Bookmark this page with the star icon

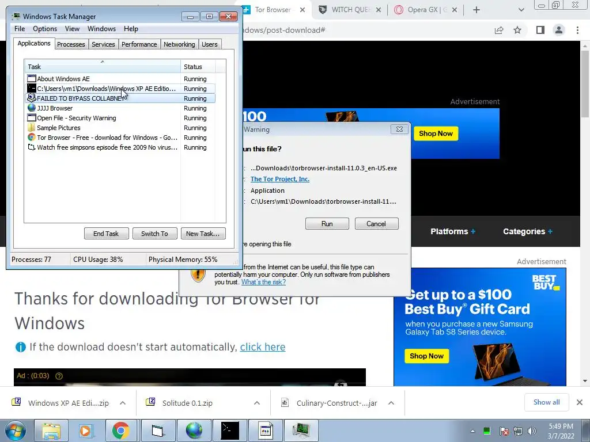coord(518,30)
